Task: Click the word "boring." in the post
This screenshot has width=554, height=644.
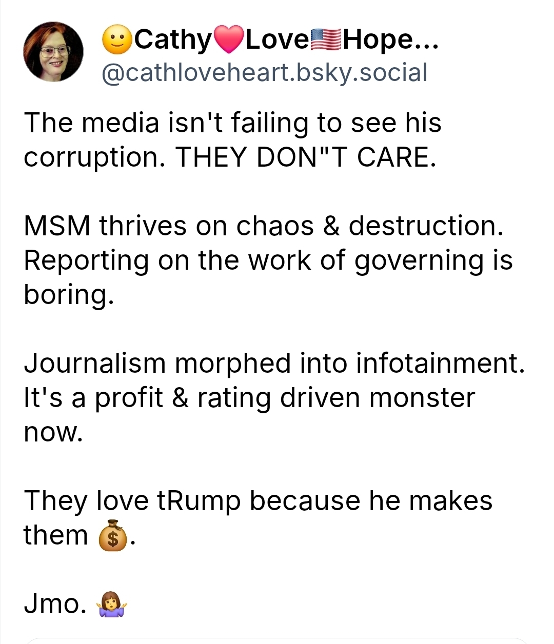Action: click(68, 295)
